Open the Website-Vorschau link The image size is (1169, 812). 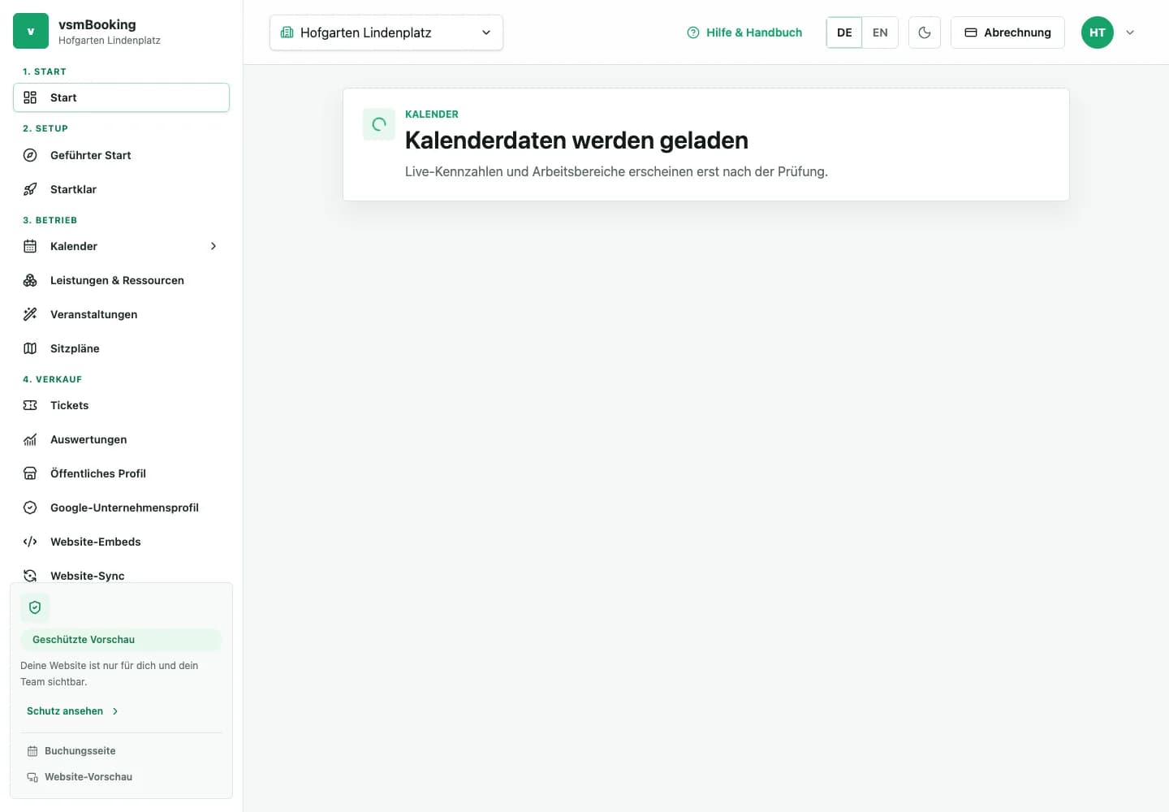point(80,777)
